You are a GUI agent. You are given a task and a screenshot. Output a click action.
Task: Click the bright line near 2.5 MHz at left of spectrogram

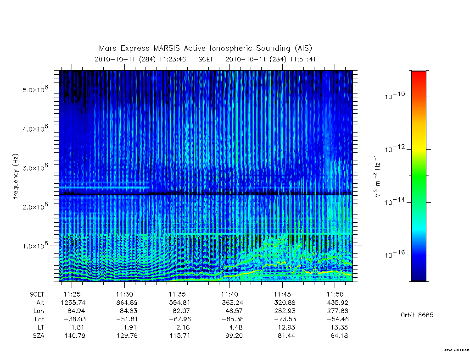click(104, 187)
